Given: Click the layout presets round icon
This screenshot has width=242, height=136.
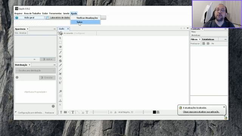Looking at the screenshot, I should (53, 106).
